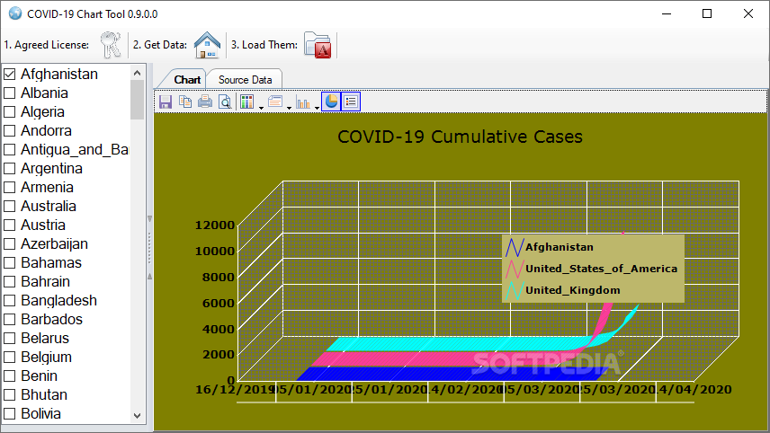Click the '2. Get Data:' label
770x433 pixels.
[x=160, y=45]
